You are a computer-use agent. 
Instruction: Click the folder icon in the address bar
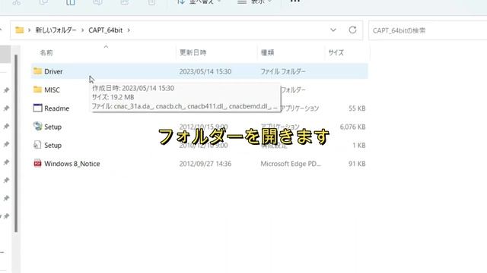click(19, 30)
